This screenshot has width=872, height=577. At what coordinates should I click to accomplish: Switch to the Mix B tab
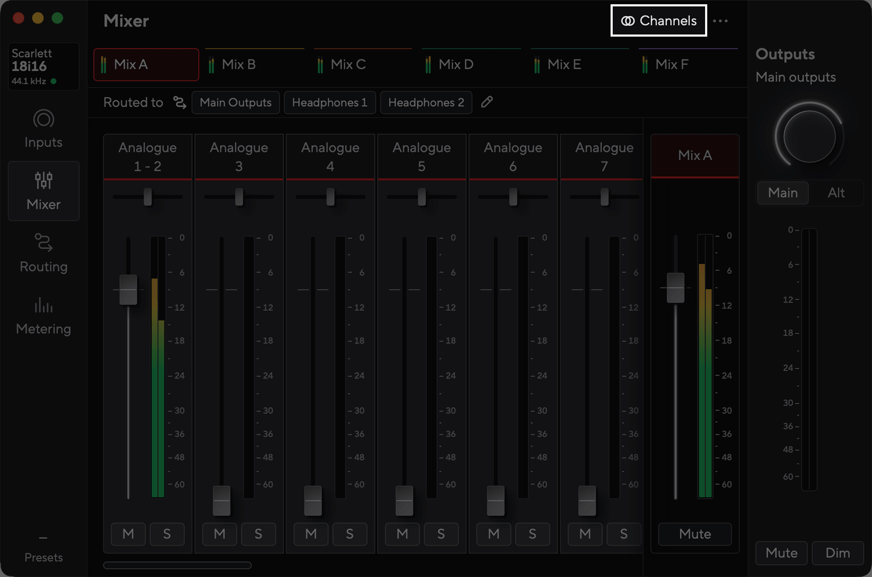click(255, 64)
